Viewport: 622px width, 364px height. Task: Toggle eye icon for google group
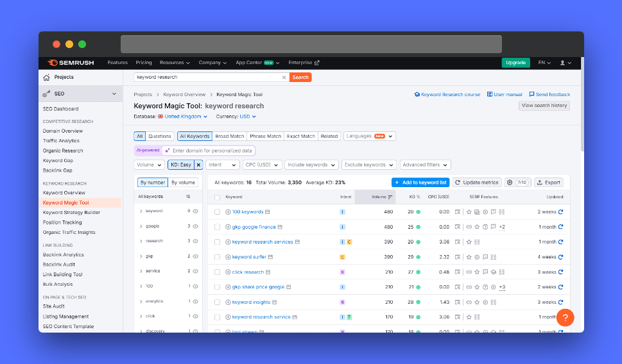coord(196,226)
